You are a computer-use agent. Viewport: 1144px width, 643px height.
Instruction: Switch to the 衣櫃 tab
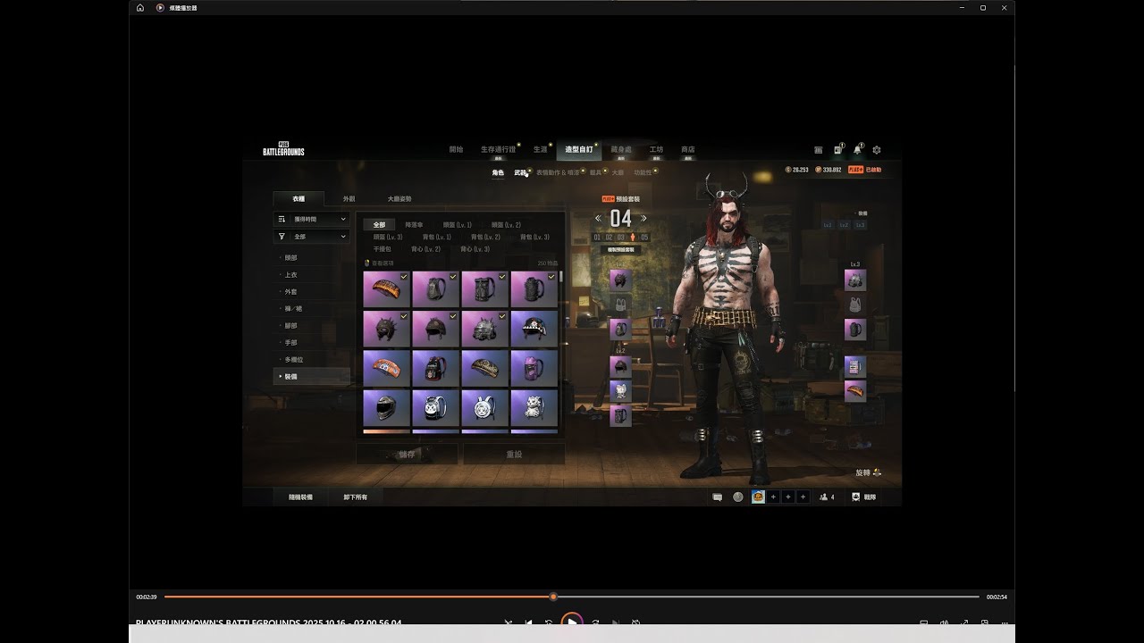299,198
